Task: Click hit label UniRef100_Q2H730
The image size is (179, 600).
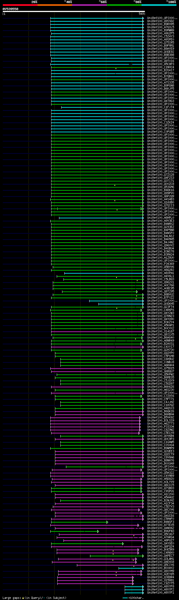Action: point(161,350)
